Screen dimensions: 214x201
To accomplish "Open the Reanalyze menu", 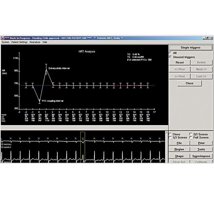I will tap(35, 42).
